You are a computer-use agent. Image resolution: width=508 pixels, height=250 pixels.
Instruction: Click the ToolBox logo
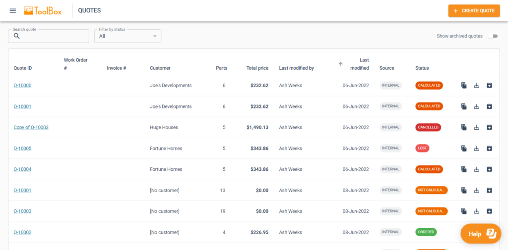coord(43,10)
